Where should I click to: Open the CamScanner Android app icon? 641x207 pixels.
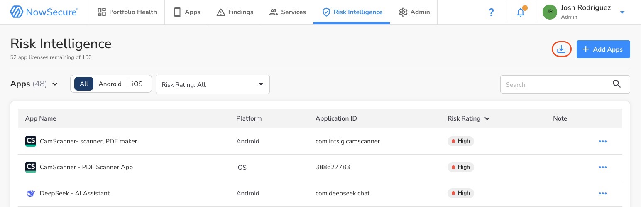click(x=31, y=141)
